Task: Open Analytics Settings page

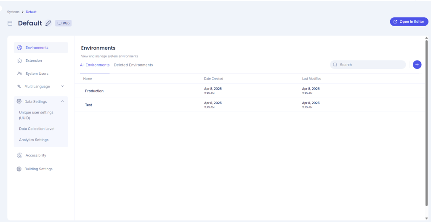Action: coord(34,140)
